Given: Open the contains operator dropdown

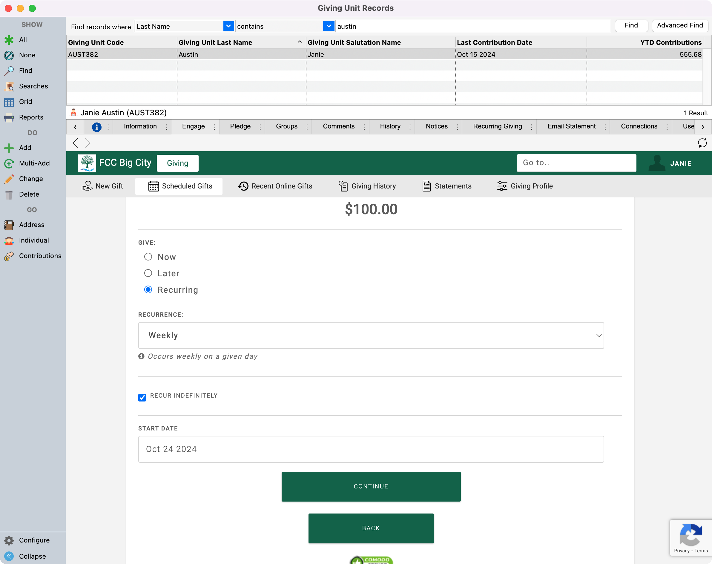Looking at the screenshot, I should (329, 26).
